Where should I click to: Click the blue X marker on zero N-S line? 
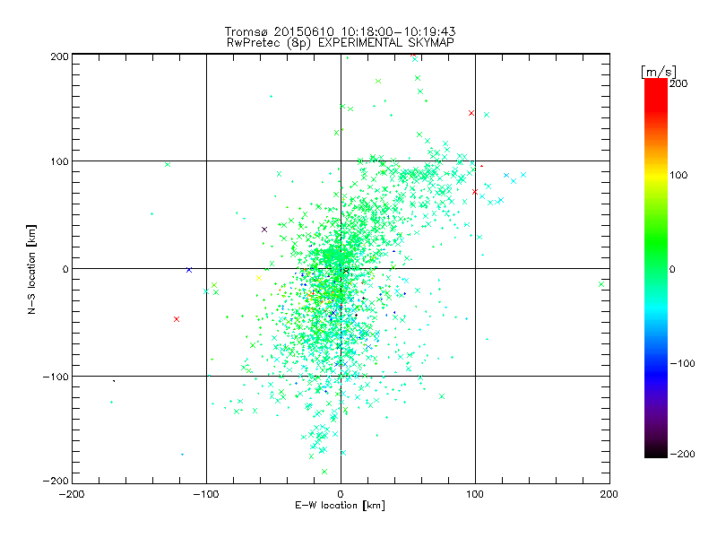[x=189, y=270]
